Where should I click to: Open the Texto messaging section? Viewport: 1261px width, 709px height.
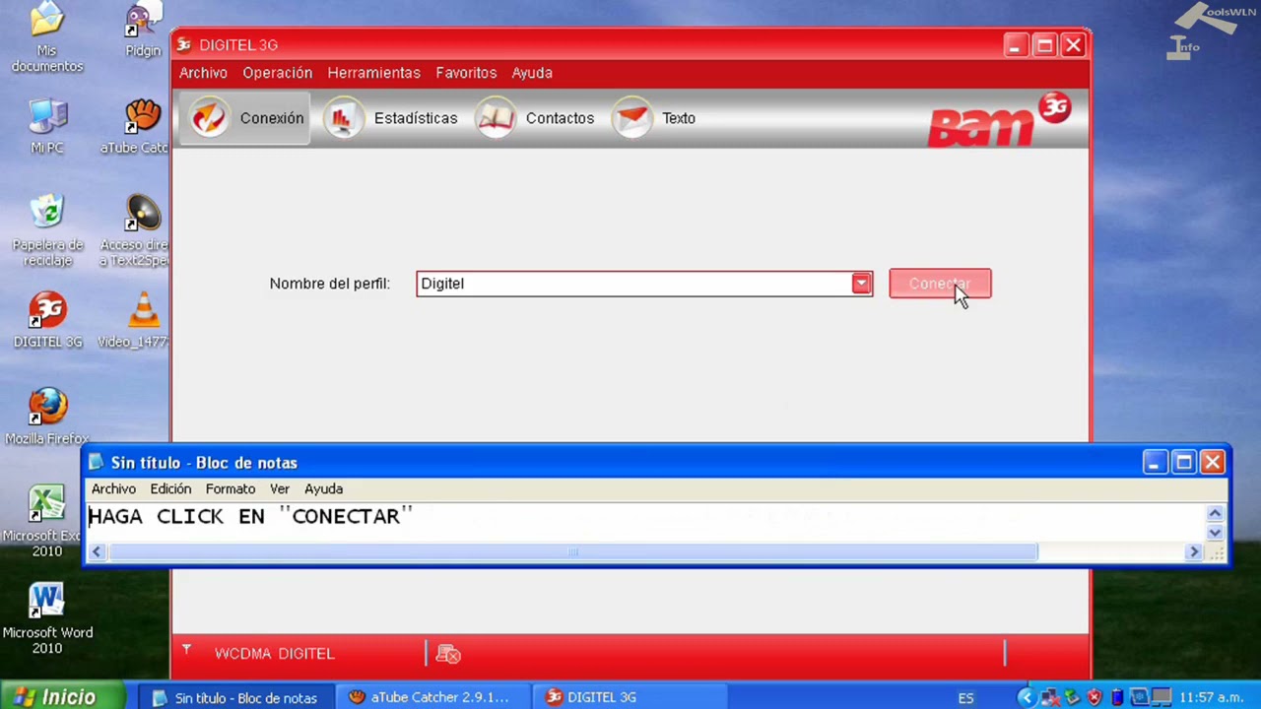[654, 118]
